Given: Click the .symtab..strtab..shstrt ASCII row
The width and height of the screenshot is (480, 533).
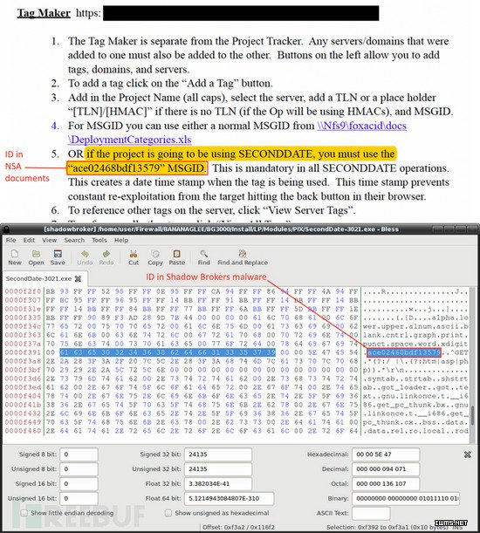Looking at the screenshot, I should (415, 379).
